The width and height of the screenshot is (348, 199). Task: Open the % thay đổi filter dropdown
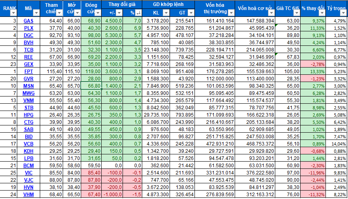pos(321,13)
